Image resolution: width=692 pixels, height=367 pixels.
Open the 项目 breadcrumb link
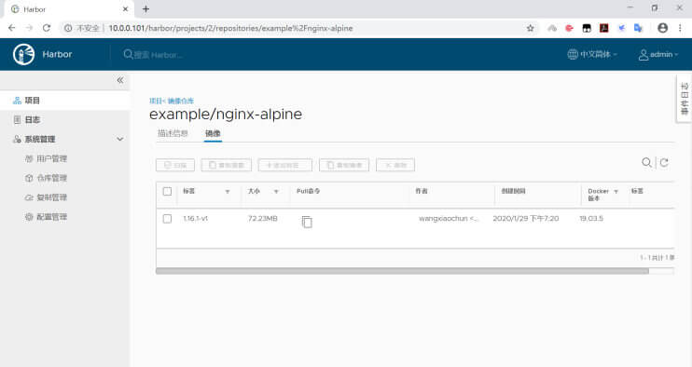[x=156, y=101]
